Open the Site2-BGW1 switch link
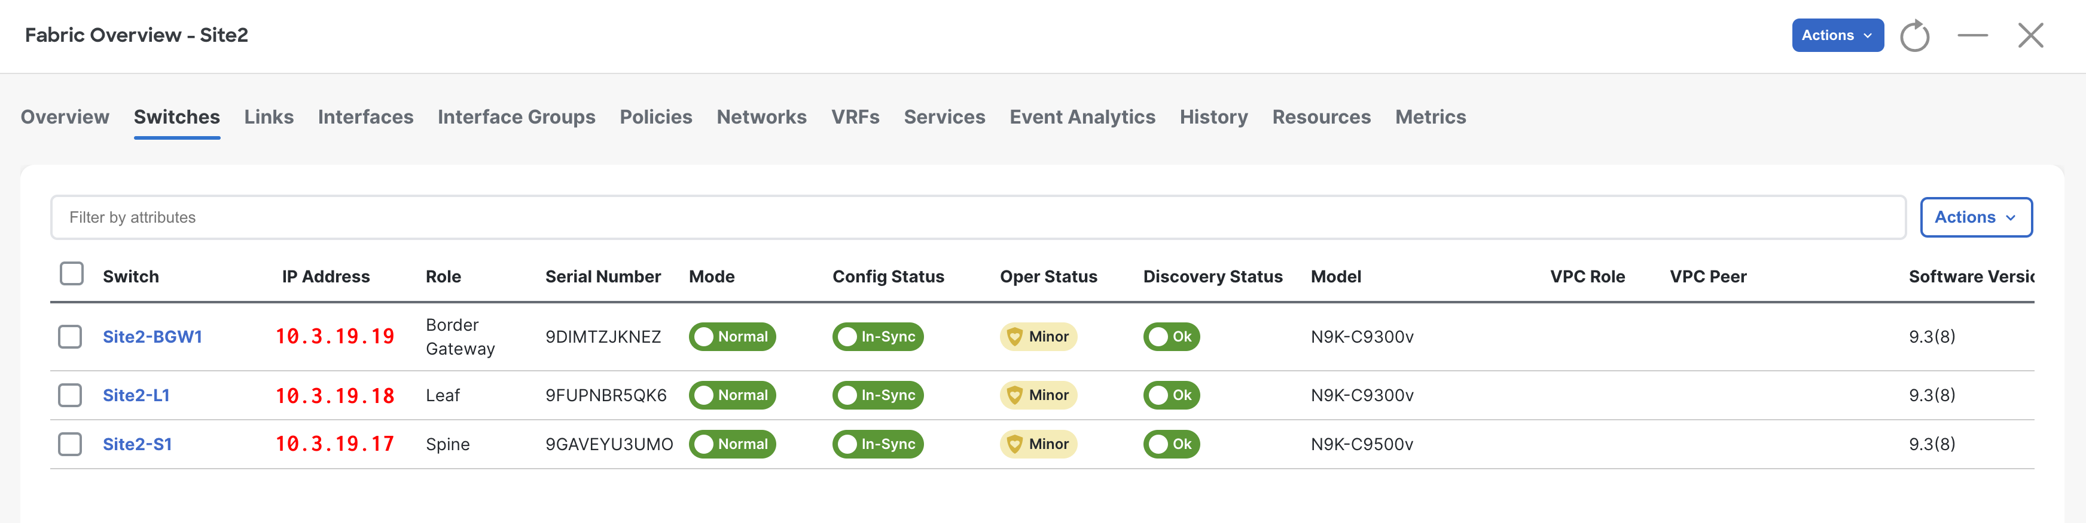Image resolution: width=2086 pixels, height=523 pixels. point(153,337)
